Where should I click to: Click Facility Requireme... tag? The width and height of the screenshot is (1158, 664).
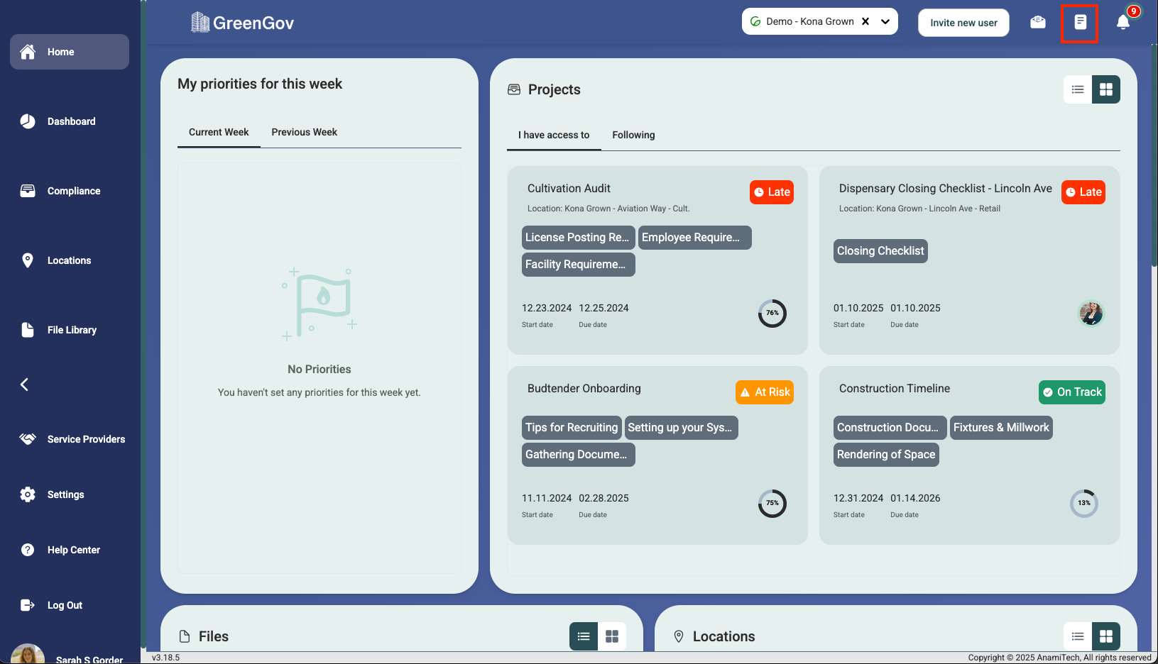[579, 265]
